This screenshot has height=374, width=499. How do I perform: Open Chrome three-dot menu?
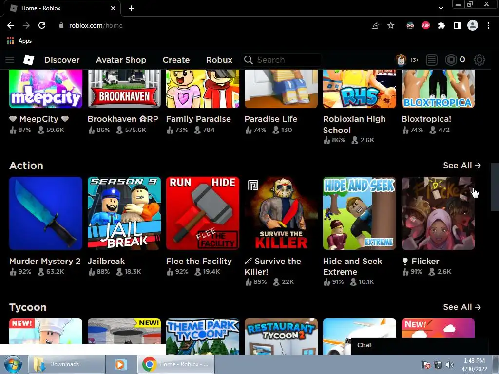pyautogui.click(x=488, y=25)
